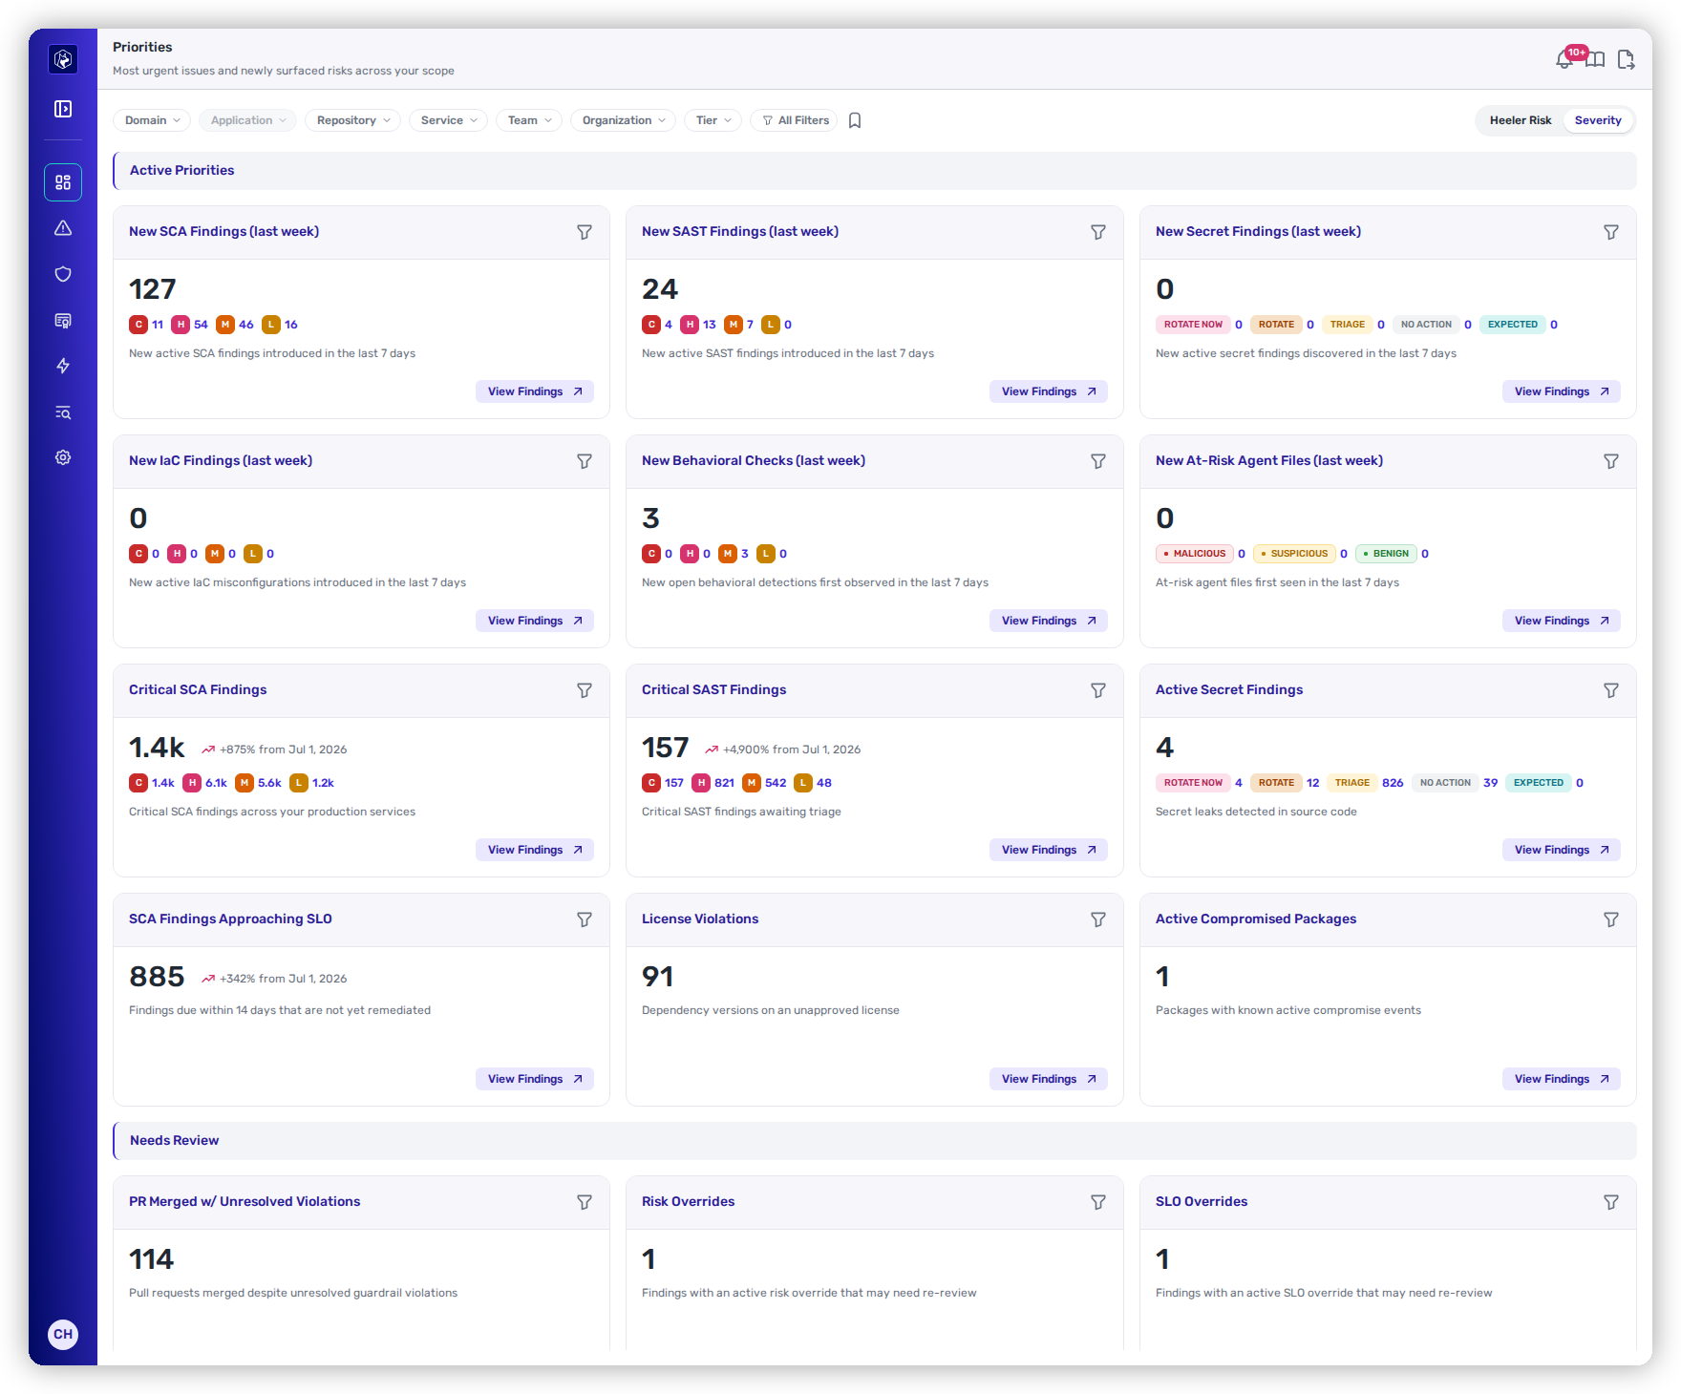Open the Application filter dropdown
Screen dimensions: 1681x1394
pyautogui.click(x=248, y=120)
